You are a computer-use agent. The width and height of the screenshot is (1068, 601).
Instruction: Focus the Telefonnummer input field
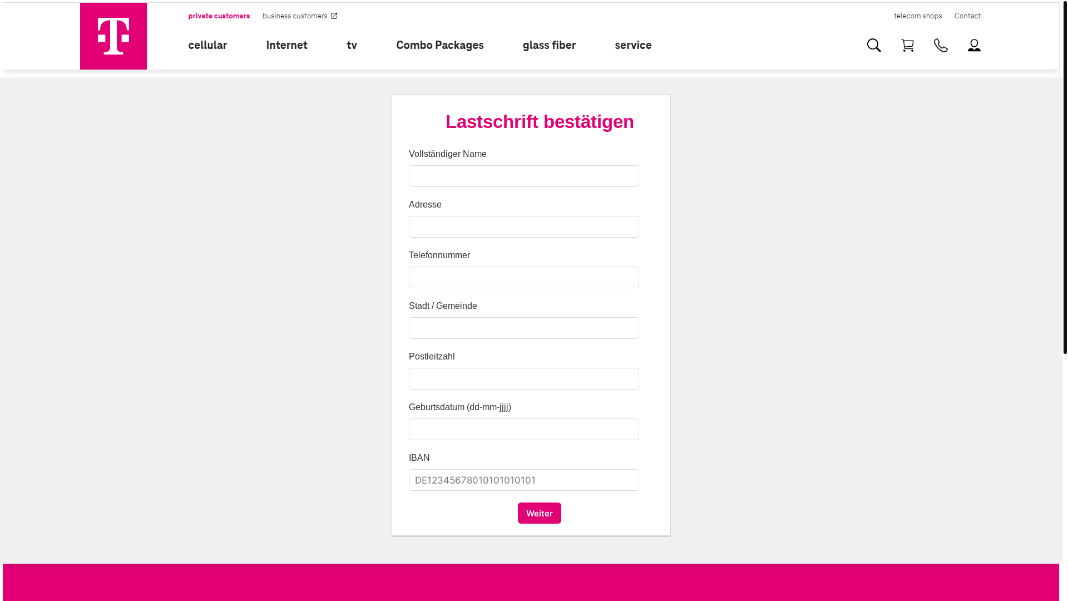pyautogui.click(x=524, y=277)
